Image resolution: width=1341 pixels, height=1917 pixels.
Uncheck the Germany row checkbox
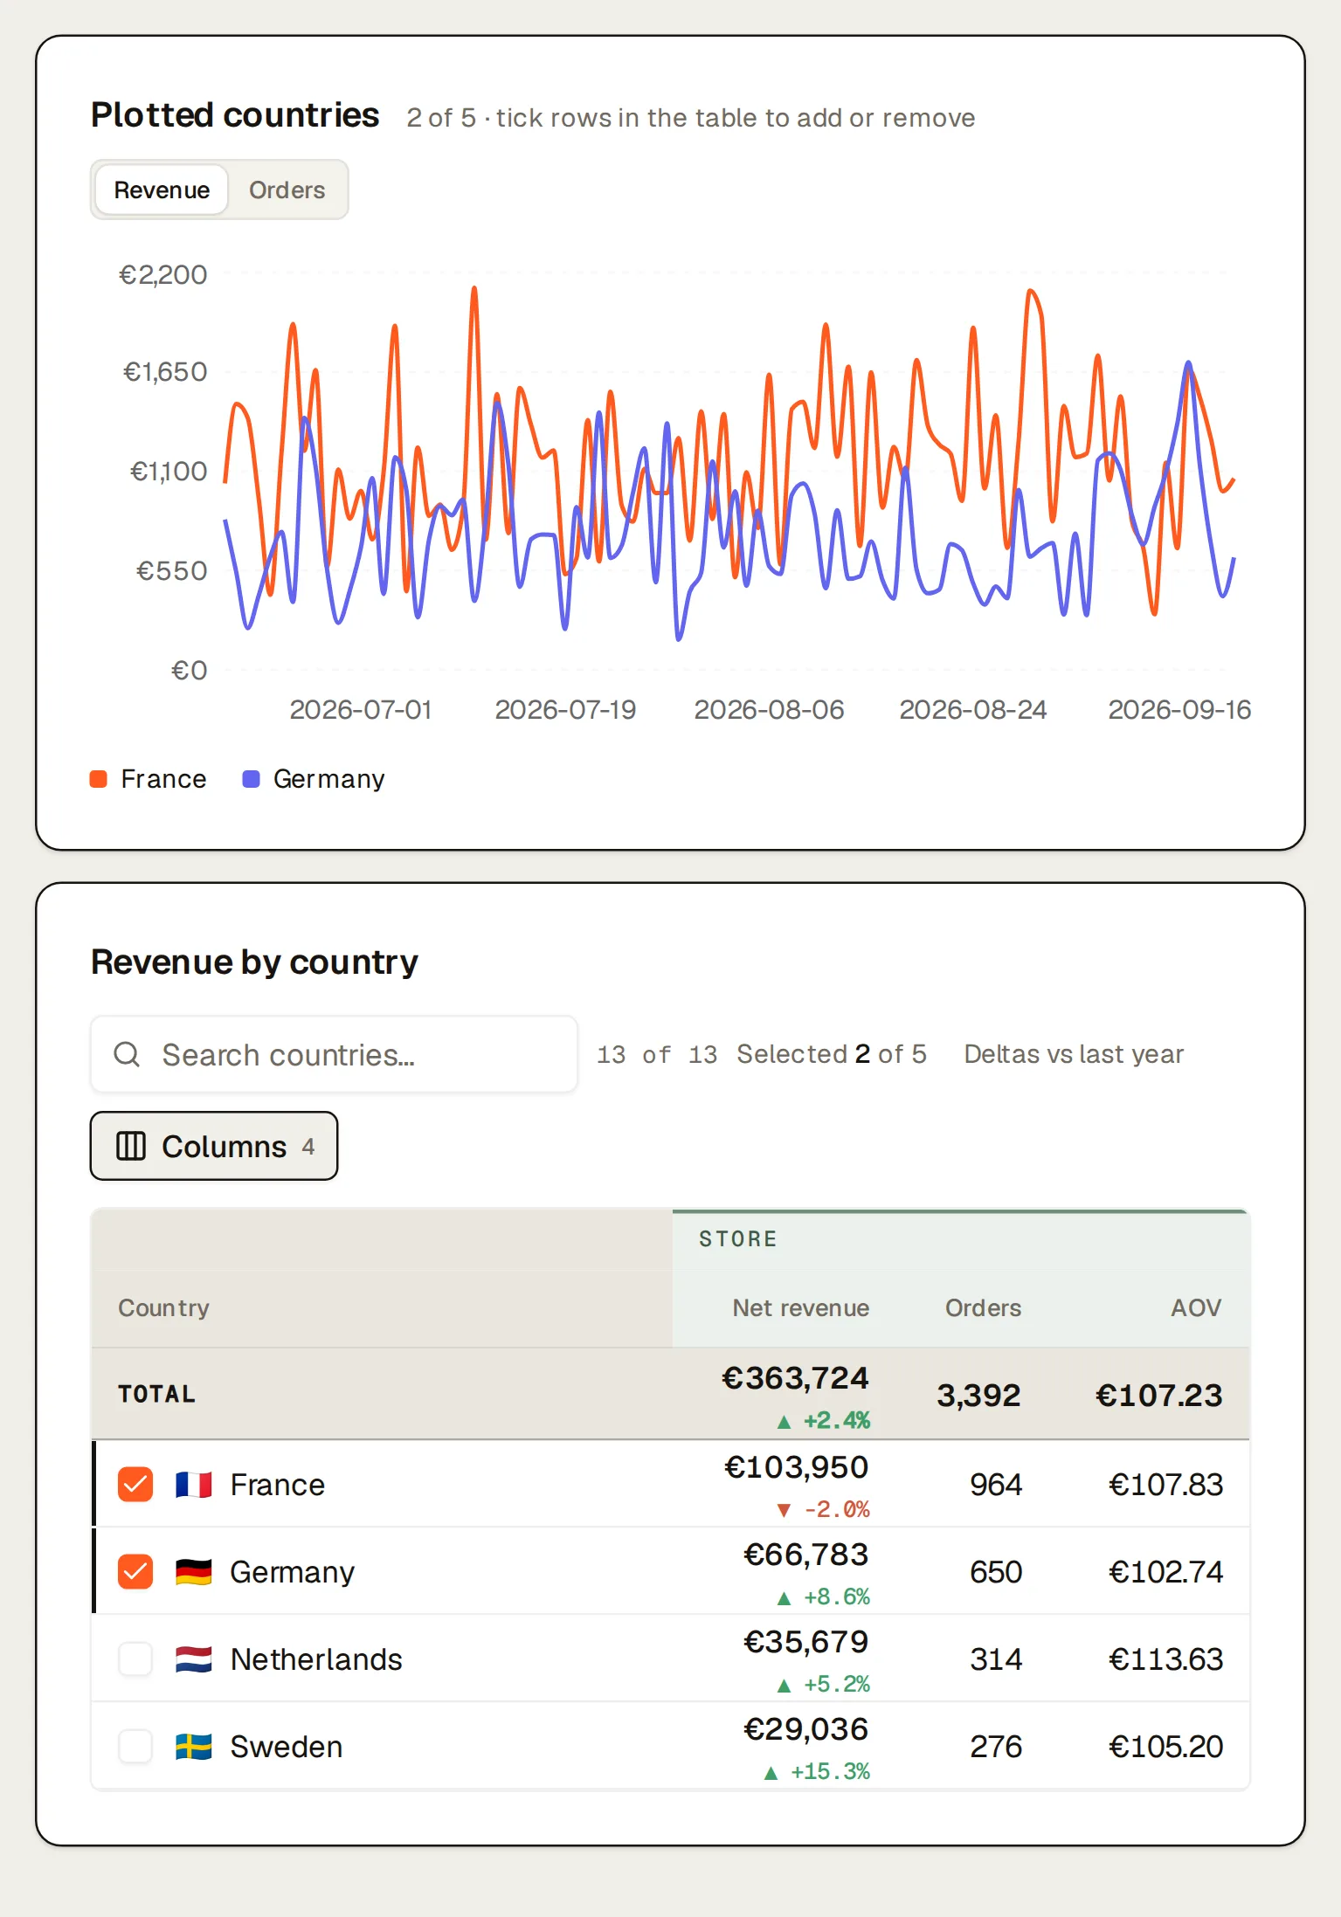[135, 1571]
